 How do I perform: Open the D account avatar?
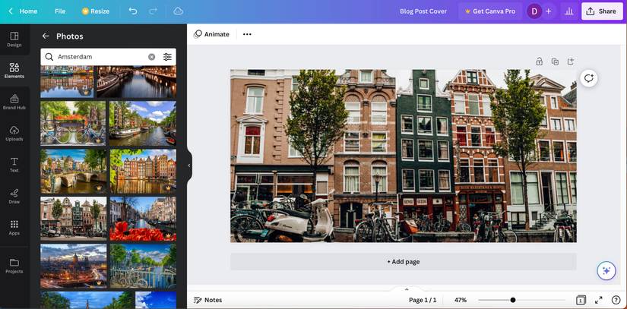534,11
